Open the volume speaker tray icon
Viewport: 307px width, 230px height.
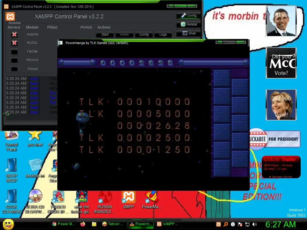255,224
